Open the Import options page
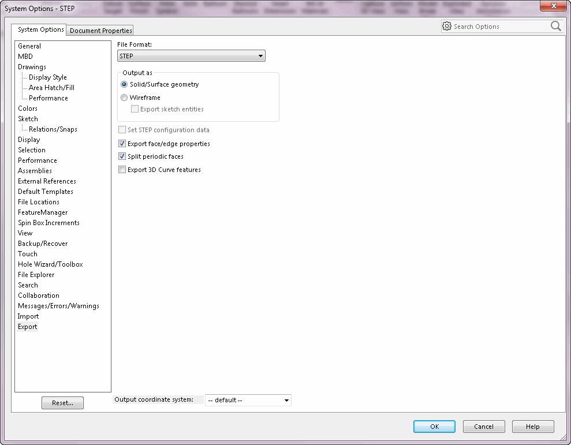The width and height of the screenshot is (571, 445). point(28,316)
